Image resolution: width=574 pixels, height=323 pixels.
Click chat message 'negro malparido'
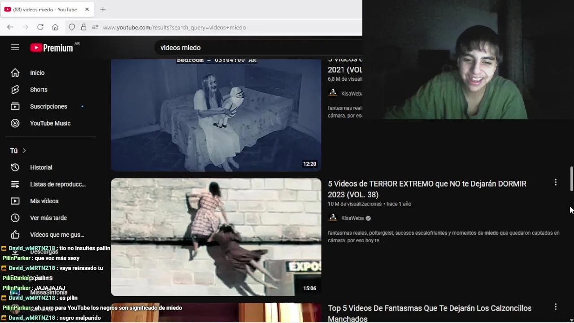coord(80,318)
